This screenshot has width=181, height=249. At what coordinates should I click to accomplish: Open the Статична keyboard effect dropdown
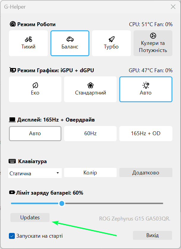coord(35,173)
